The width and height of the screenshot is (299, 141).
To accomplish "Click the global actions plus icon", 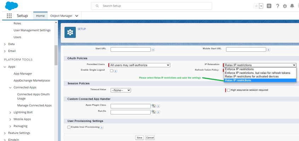I will 269,6.
